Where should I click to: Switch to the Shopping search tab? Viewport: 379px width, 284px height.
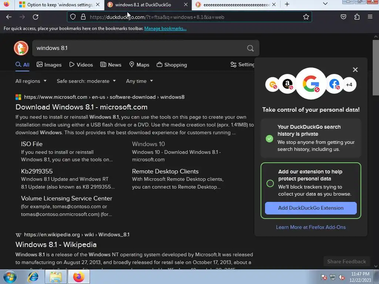point(172,65)
